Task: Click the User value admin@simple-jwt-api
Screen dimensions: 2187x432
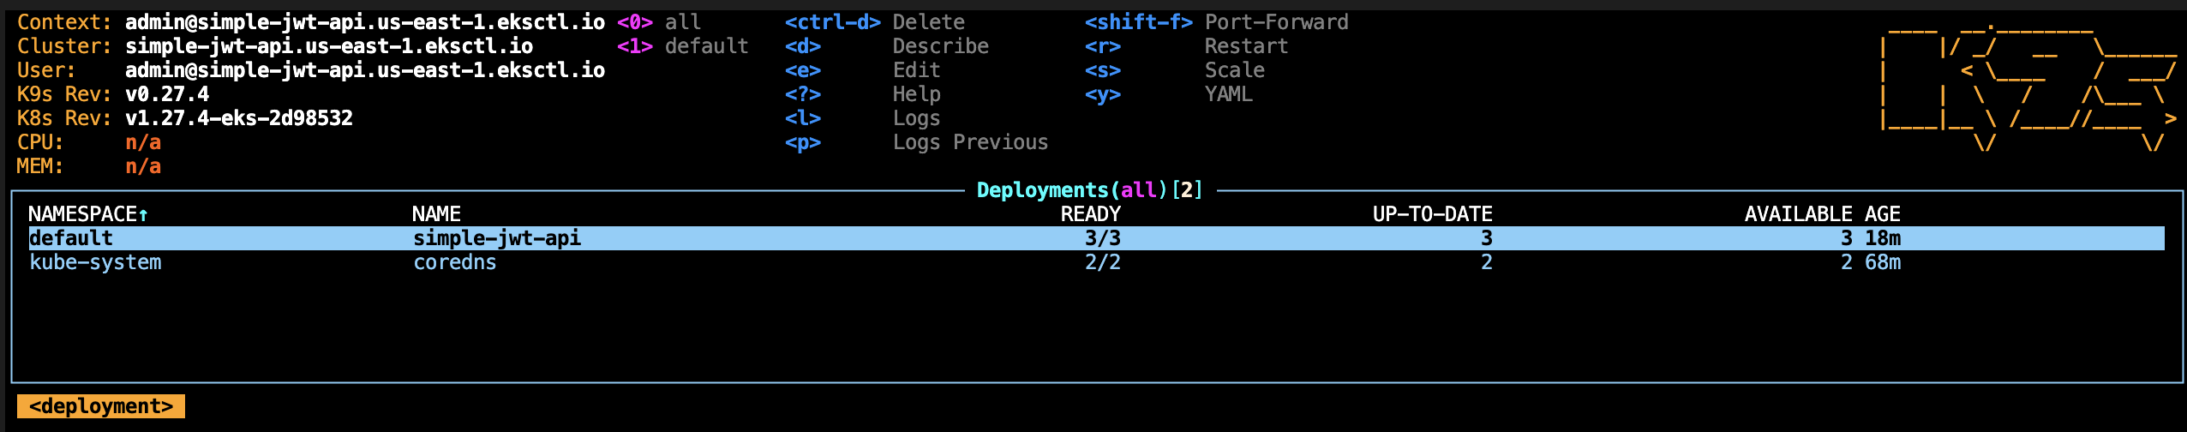Action: 365,70
